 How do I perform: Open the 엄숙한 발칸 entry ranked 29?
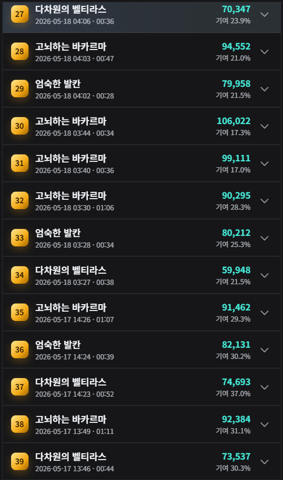141,89
